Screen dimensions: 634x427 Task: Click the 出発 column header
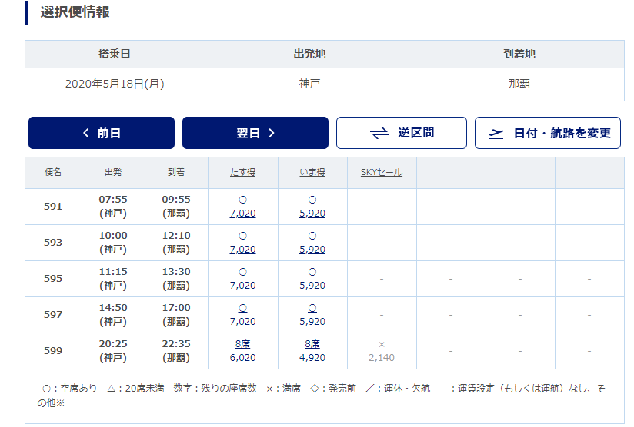pos(113,172)
